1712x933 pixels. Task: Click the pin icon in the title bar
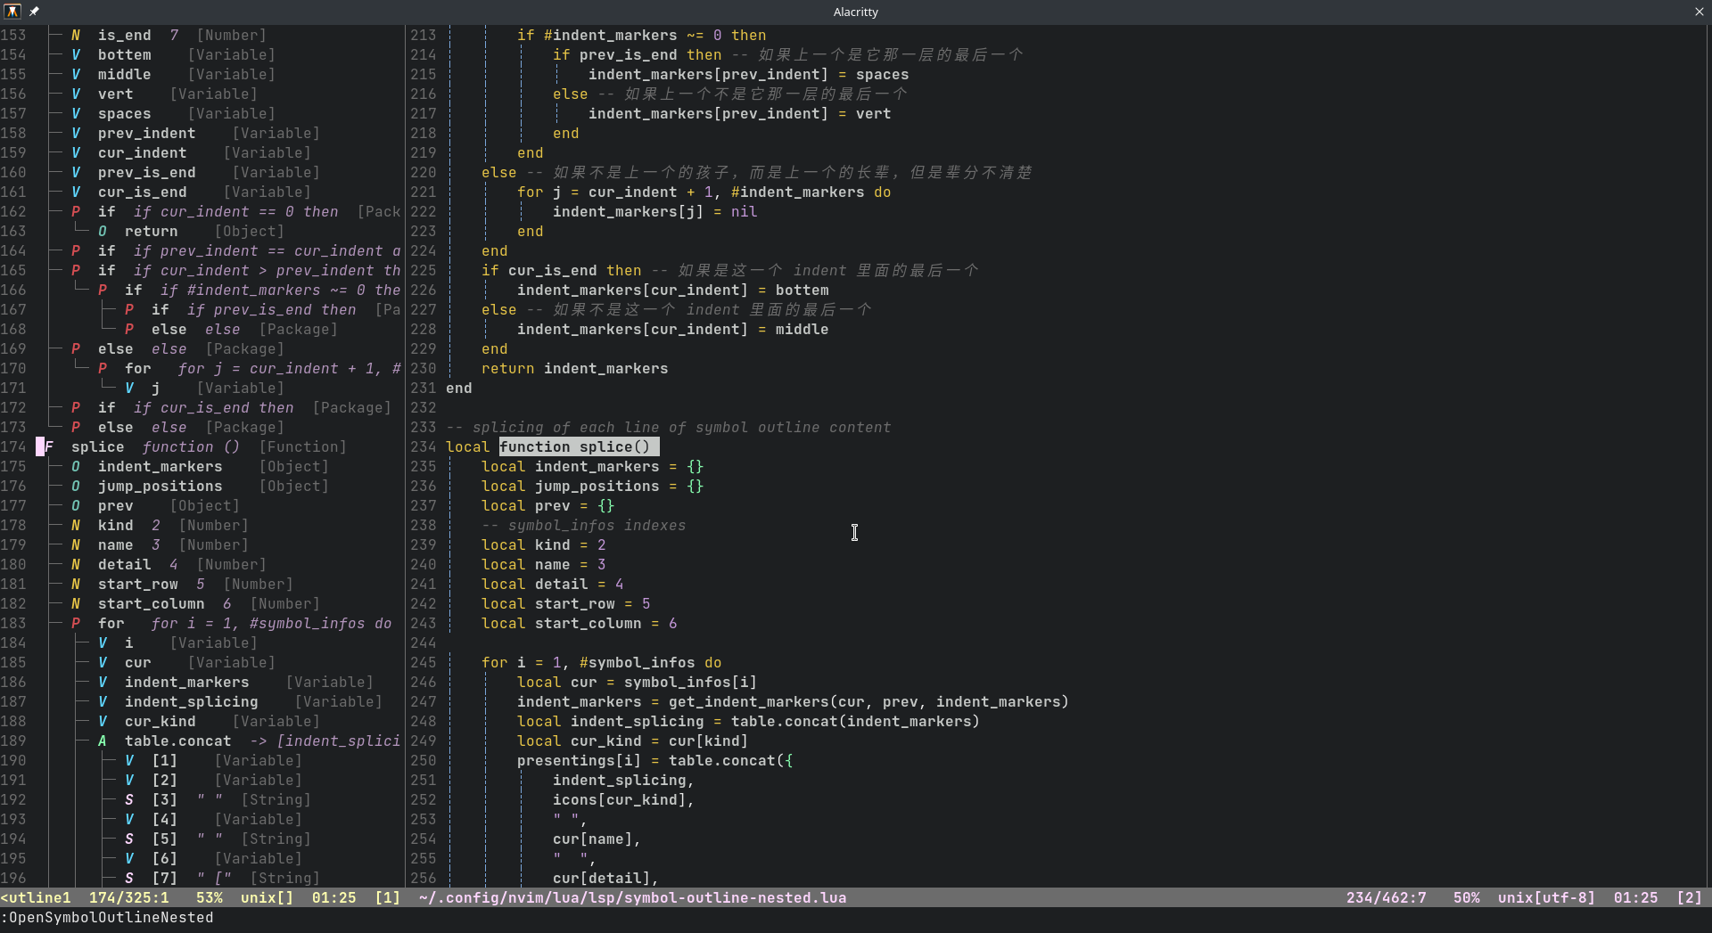36,11
